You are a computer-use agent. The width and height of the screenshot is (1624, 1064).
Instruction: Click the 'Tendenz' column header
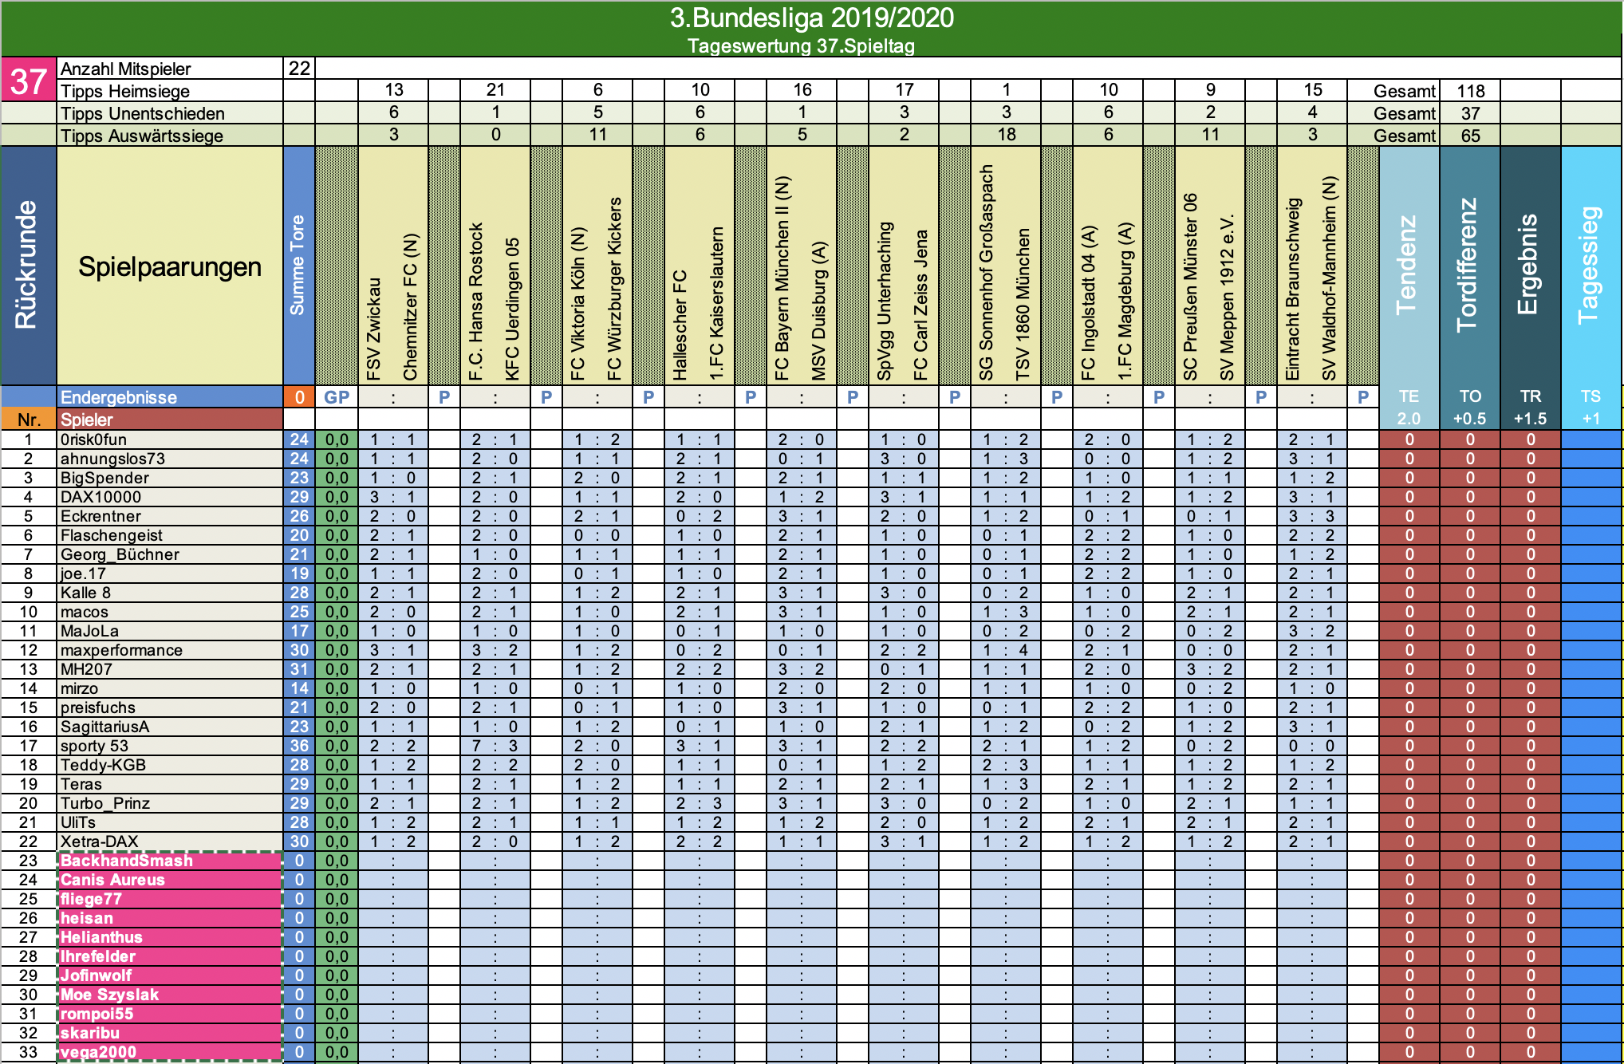[x=1409, y=265]
